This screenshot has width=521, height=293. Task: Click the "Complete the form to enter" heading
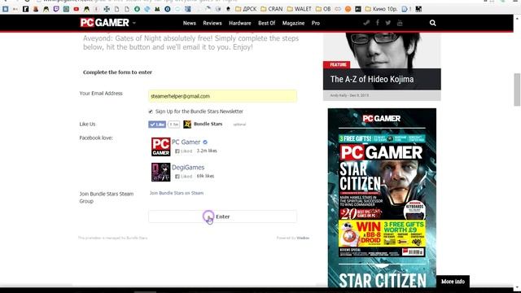117,72
